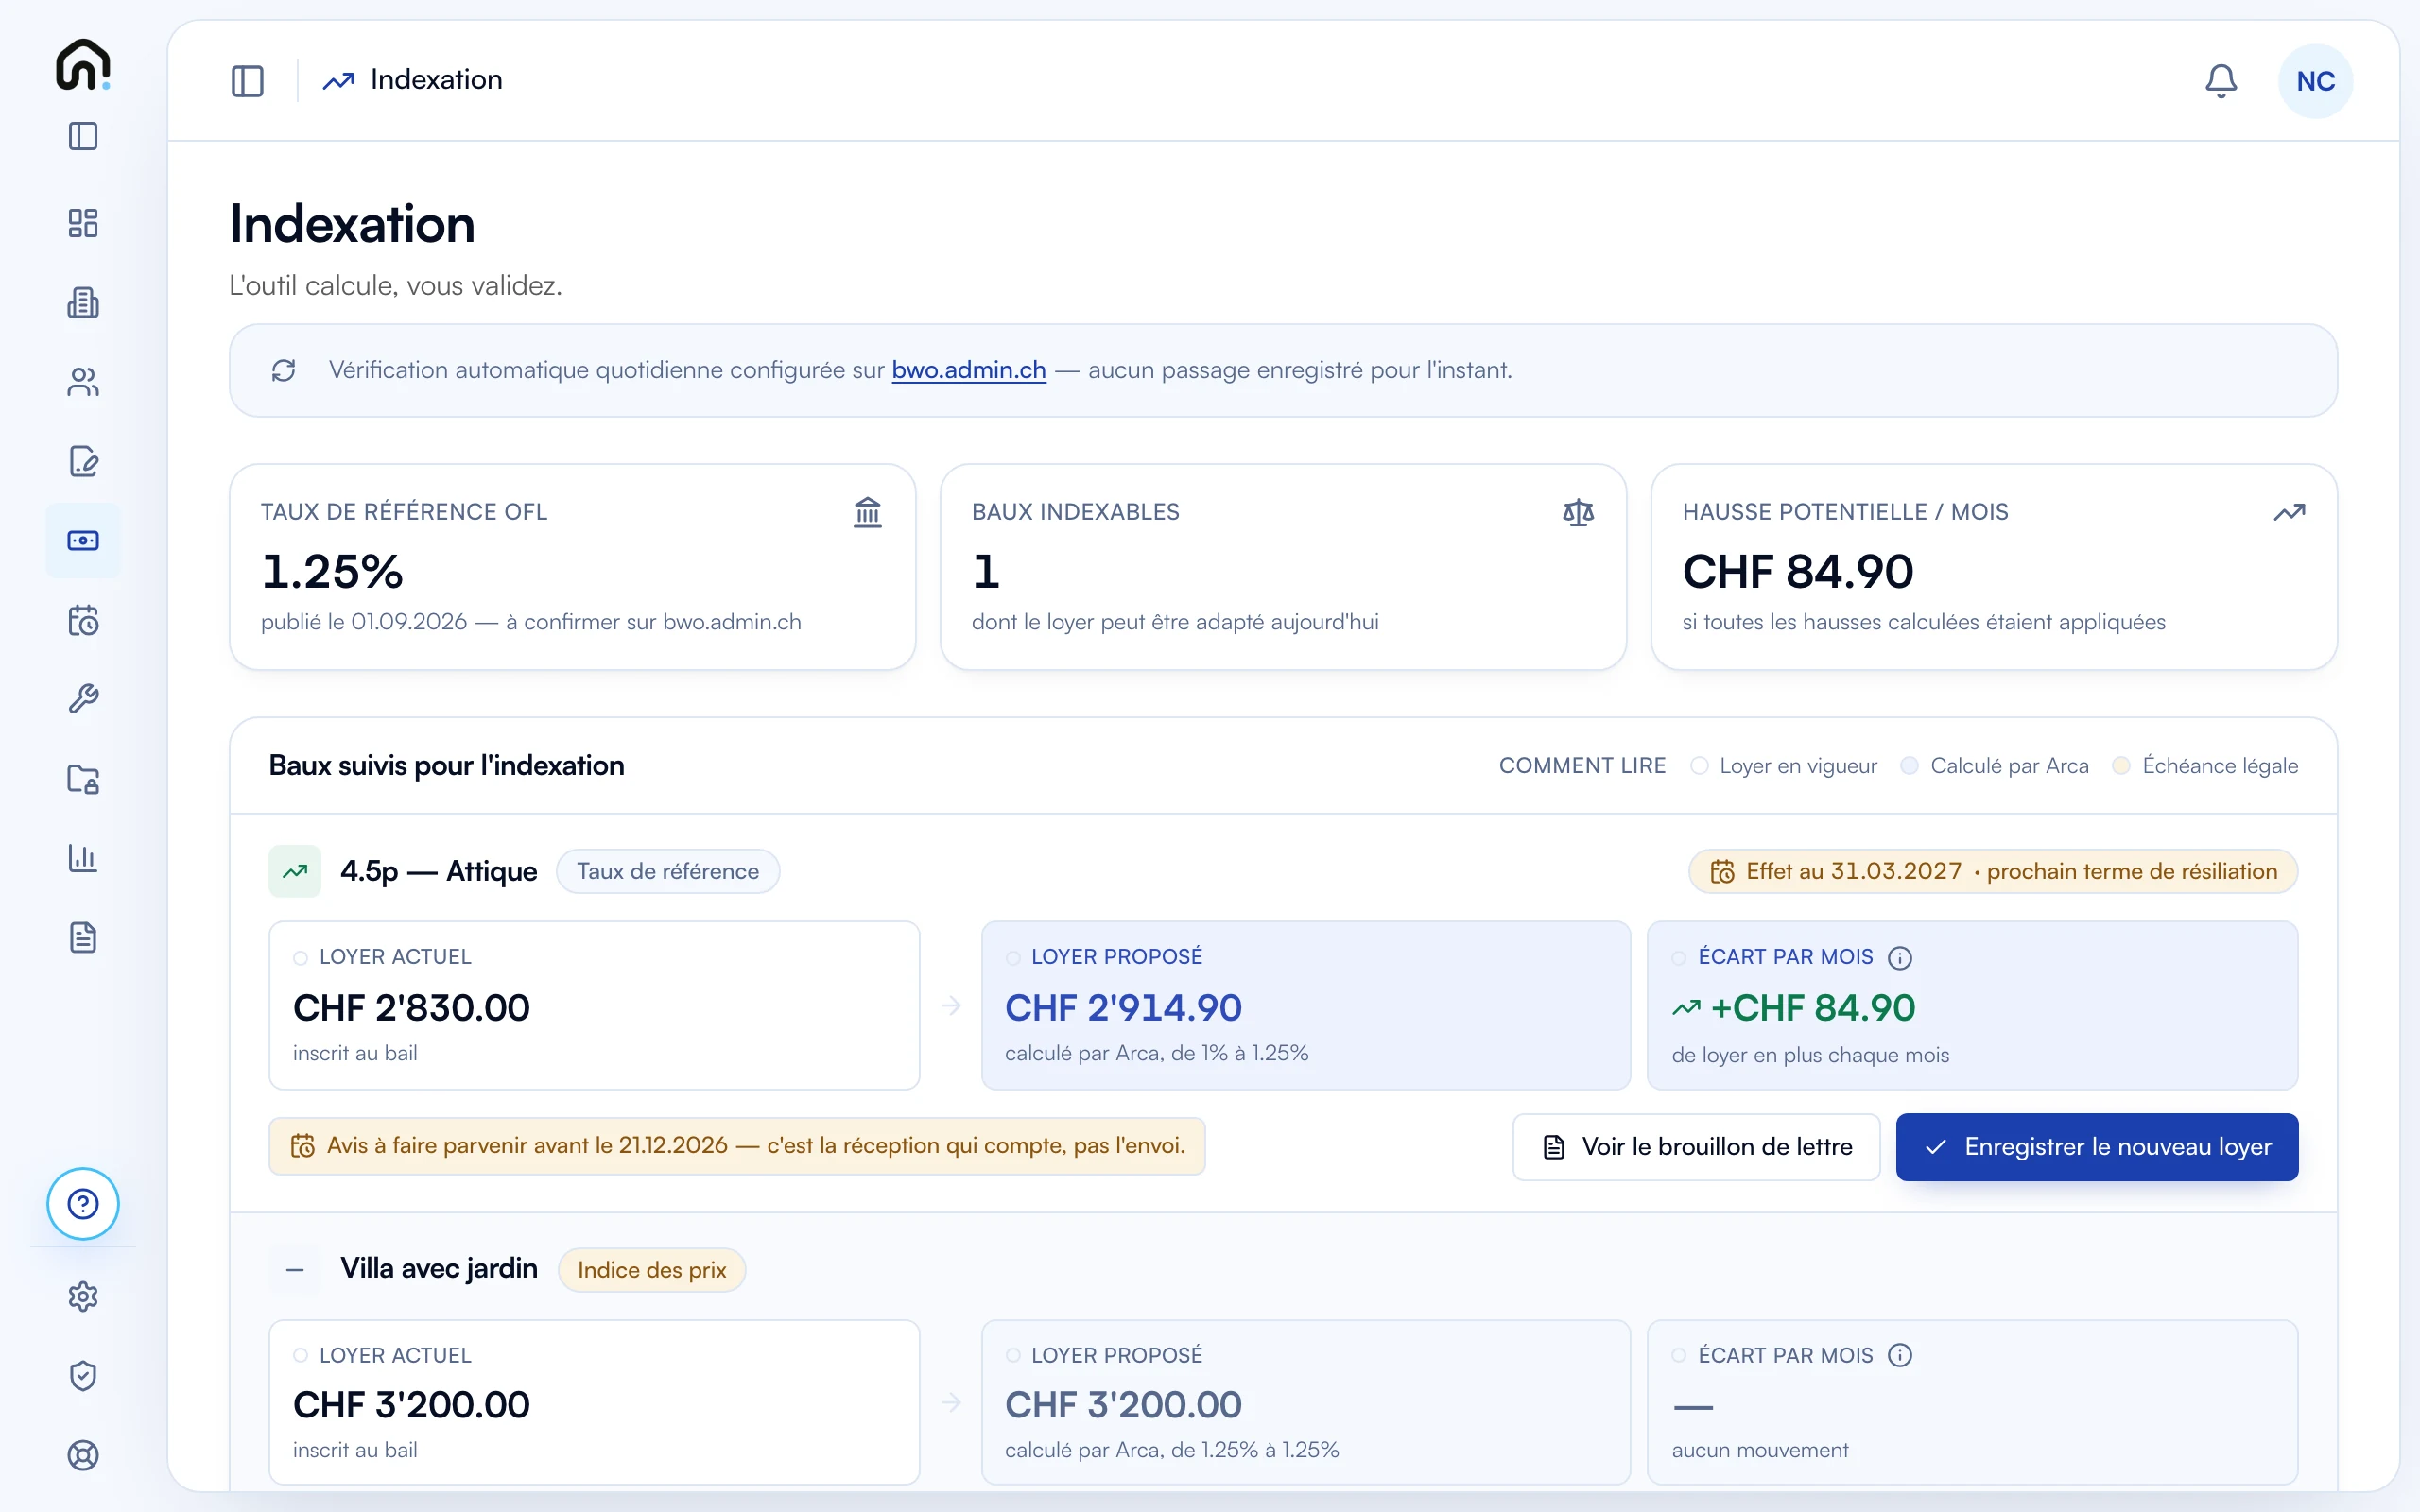
Task: Open the bar chart reports icon
Action: (83, 858)
